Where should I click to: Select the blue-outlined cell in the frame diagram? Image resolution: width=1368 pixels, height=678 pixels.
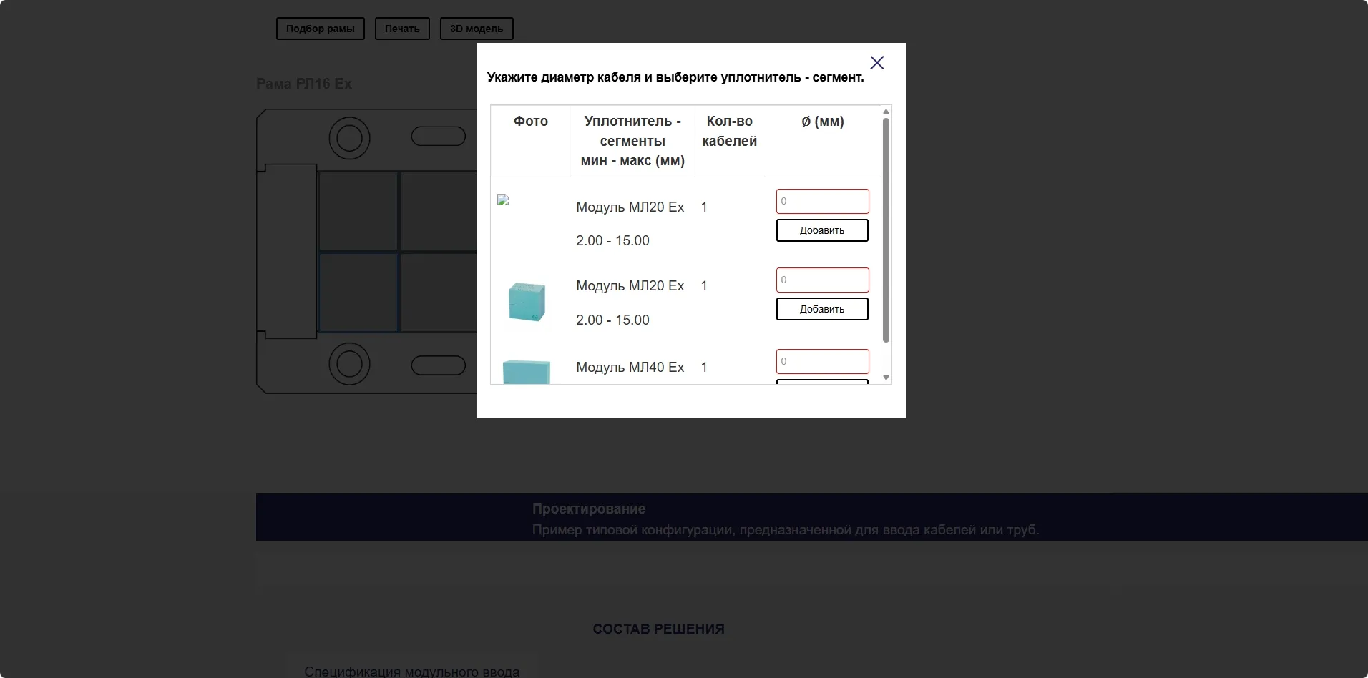click(358, 292)
